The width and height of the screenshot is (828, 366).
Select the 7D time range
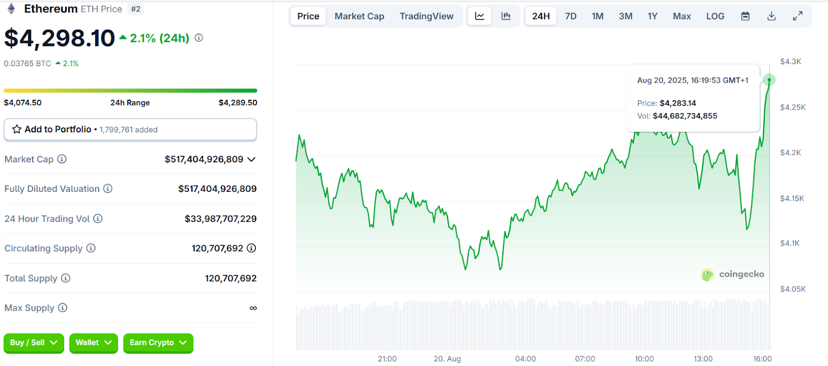(x=571, y=16)
